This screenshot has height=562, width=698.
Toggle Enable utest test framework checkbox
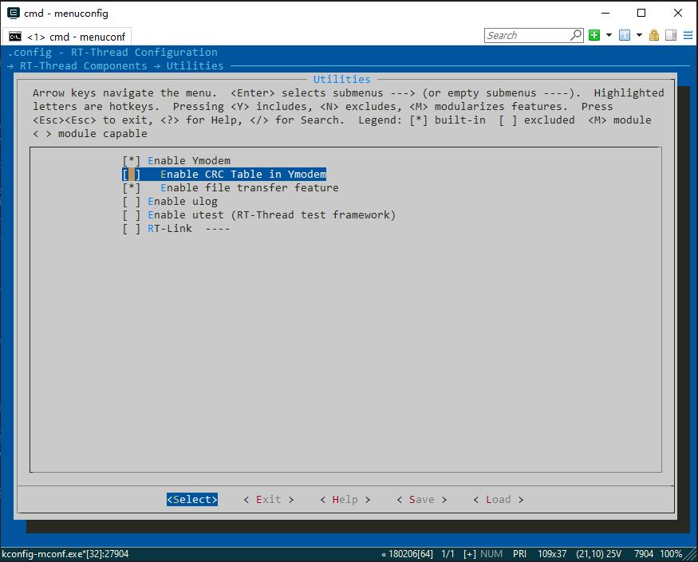pos(132,215)
